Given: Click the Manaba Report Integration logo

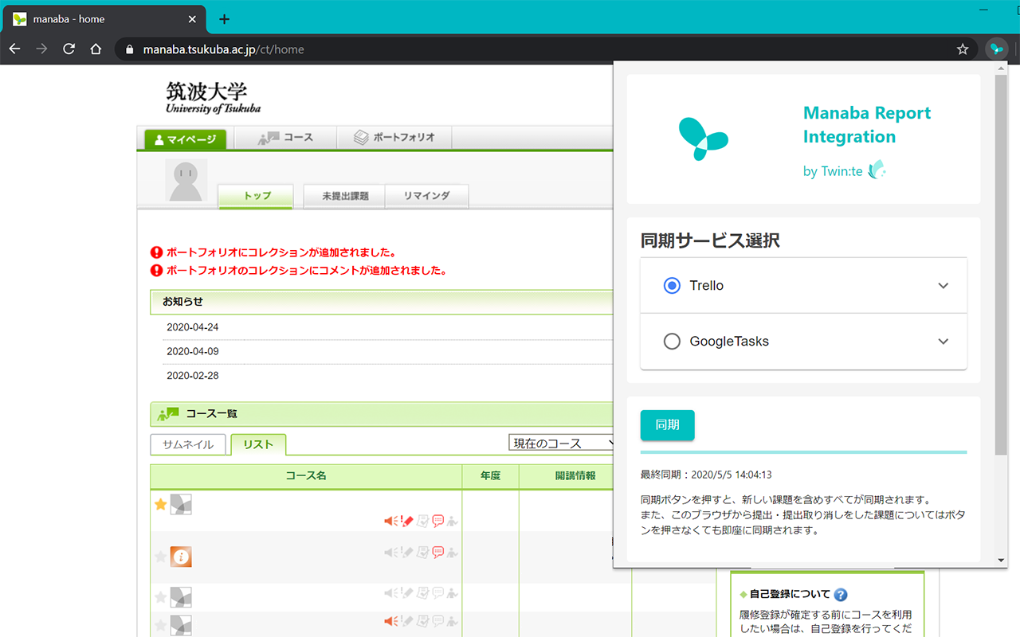Looking at the screenshot, I should point(703,139).
